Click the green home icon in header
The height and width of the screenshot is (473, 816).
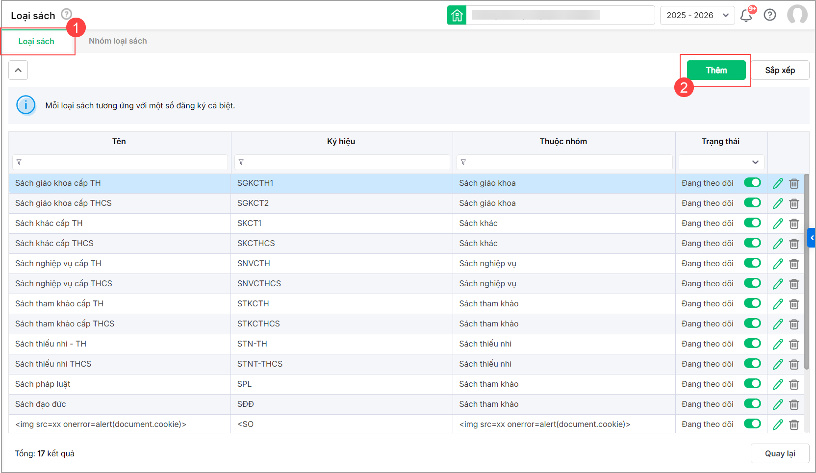[x=457, y=15]
